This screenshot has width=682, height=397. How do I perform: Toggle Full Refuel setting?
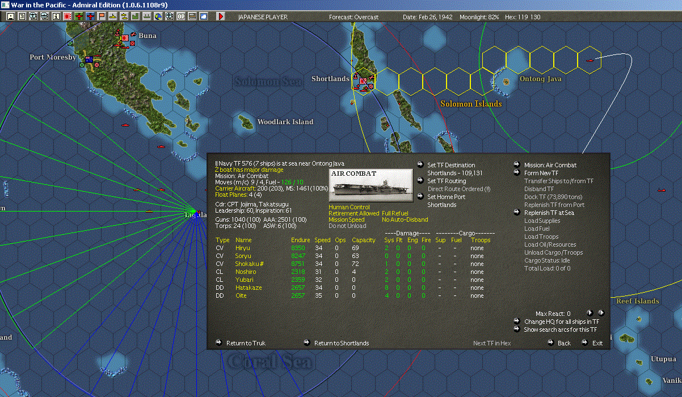tap(395, 214)
